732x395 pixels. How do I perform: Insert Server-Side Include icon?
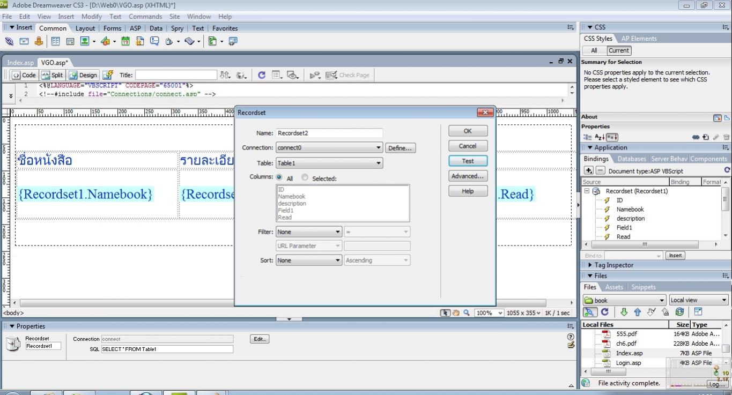[x=139, y=41]
